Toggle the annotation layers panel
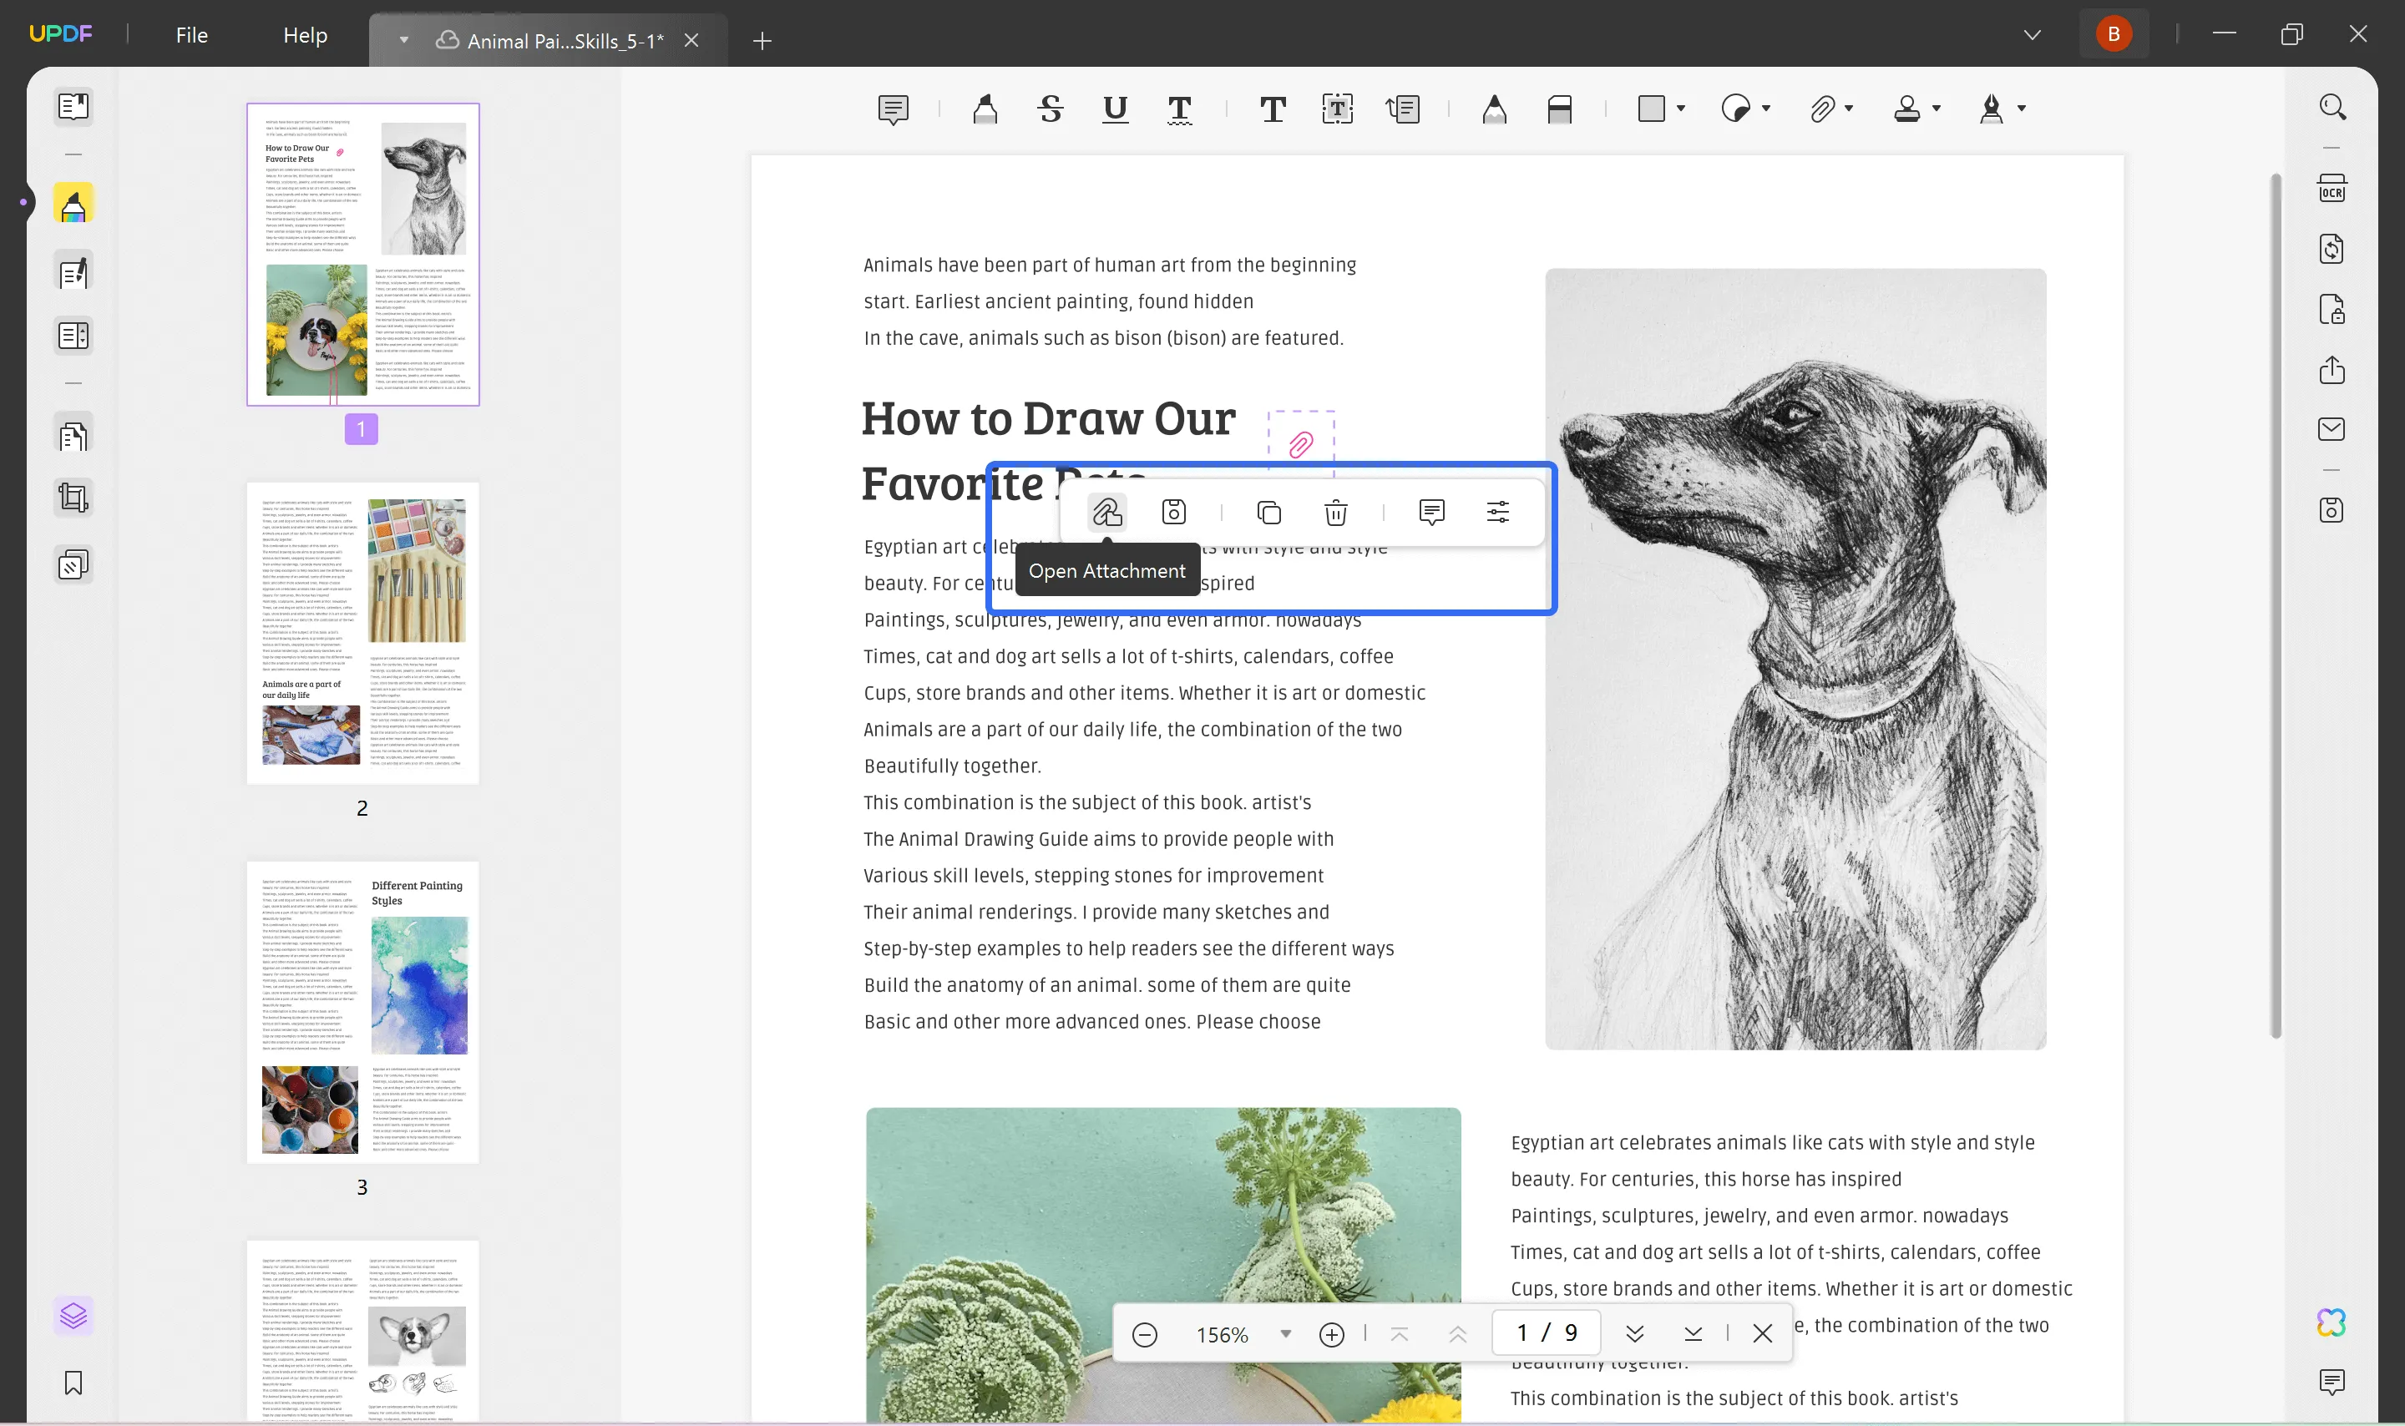Screen dimensions: 2405x1426 pyautogui.click(x=71, y=1316)
